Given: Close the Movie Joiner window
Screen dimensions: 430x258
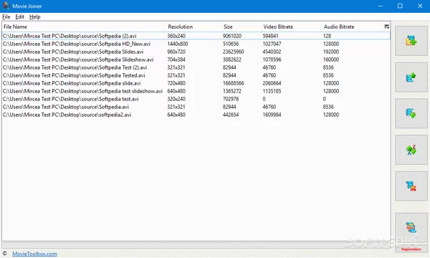Looking at the screenshot, I should point(420,6).
